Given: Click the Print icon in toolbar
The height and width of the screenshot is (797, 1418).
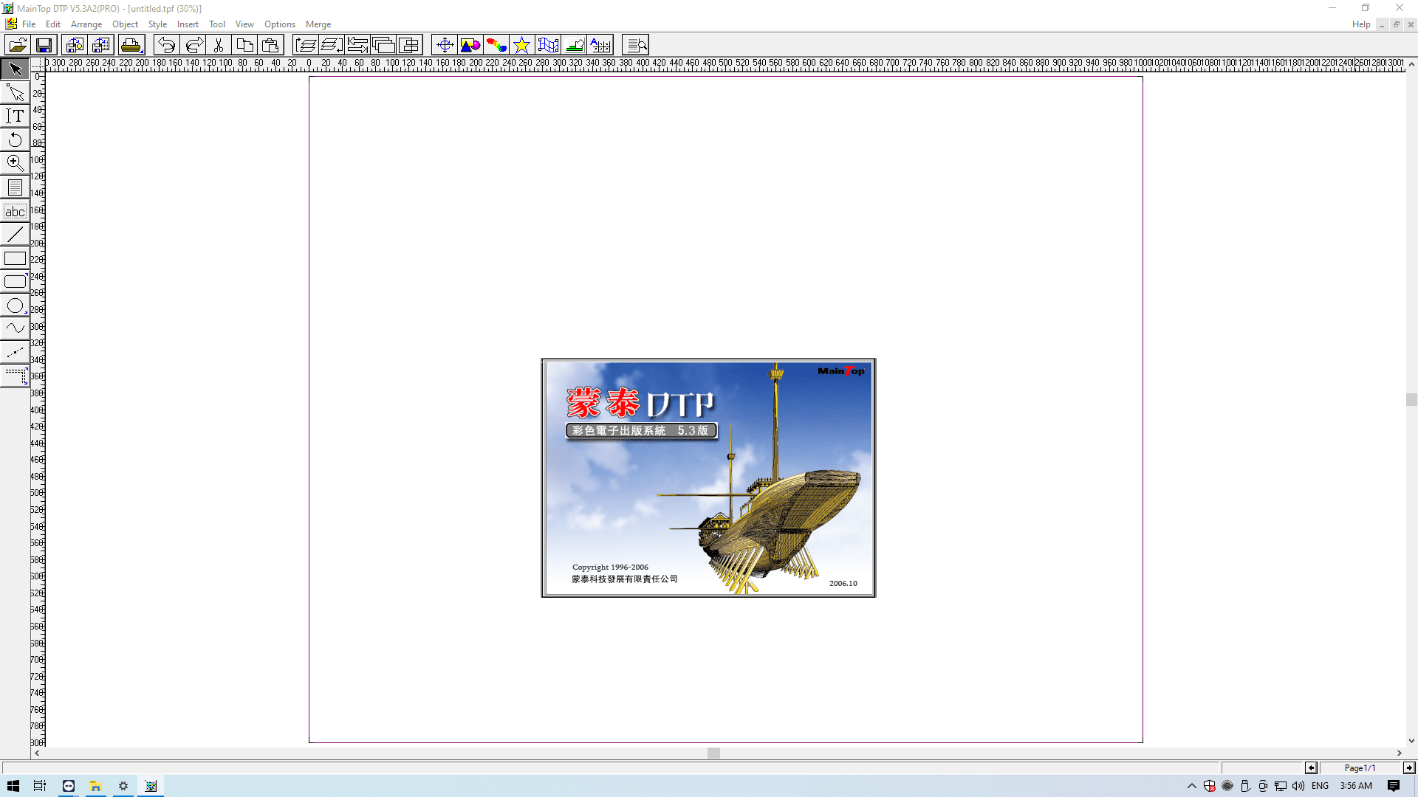Looking at the screenshot, I should pos(131,45).
